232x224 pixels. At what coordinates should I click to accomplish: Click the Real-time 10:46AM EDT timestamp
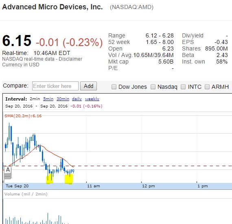point(36,53)
